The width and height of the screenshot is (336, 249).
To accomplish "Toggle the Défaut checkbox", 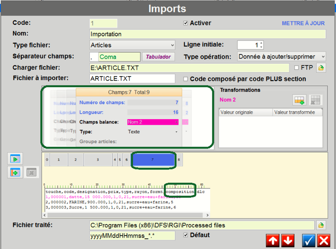I will point(185,235).
